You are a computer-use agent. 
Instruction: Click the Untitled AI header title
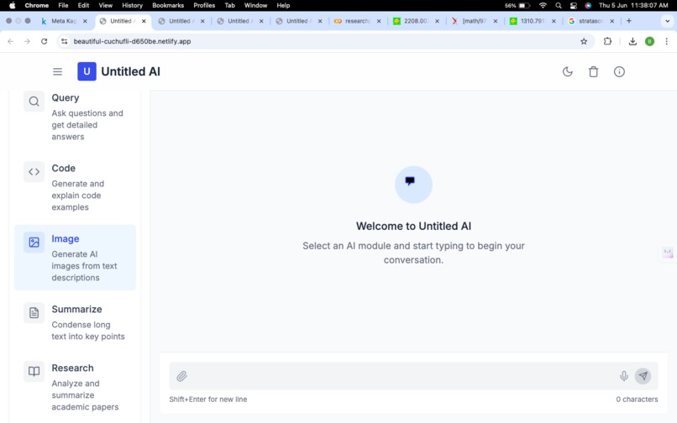click(130, 71)
